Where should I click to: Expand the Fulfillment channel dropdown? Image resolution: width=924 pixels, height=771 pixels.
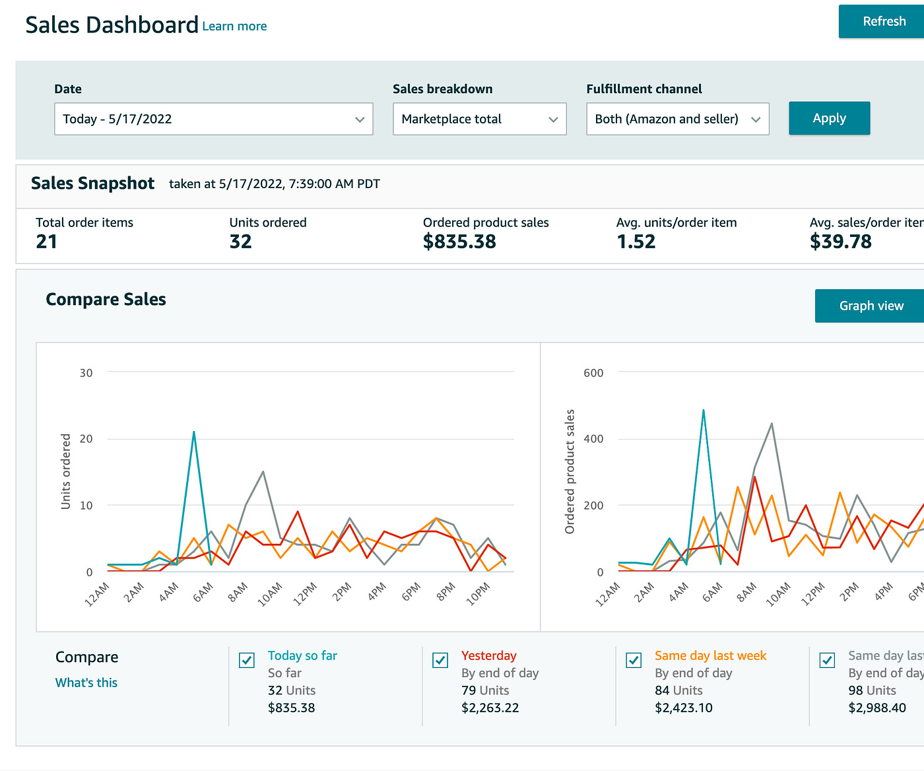pyautogui.click(x=677, y=119)
